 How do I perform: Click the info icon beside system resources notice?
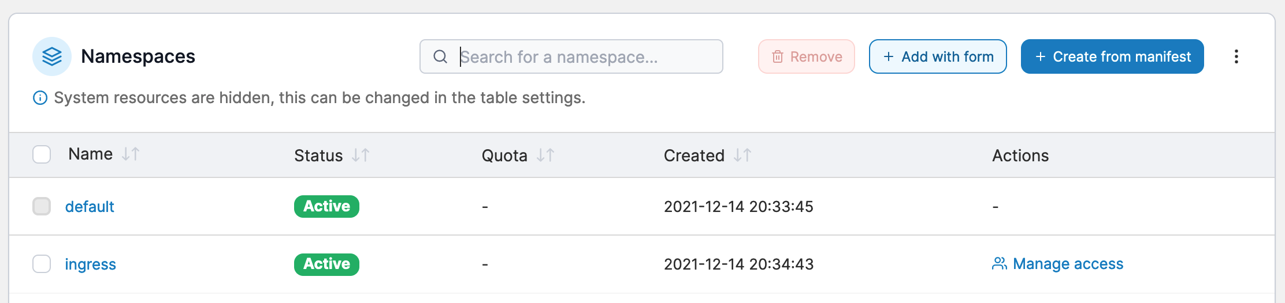point(40,98)
